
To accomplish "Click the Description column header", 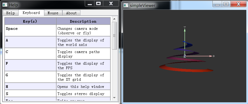I will point(83,21).
